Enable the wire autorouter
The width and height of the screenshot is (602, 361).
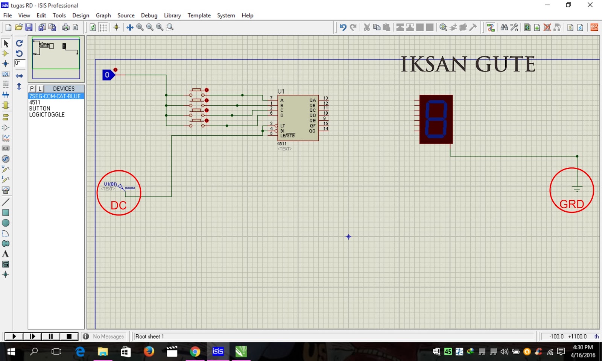(490, 27)
